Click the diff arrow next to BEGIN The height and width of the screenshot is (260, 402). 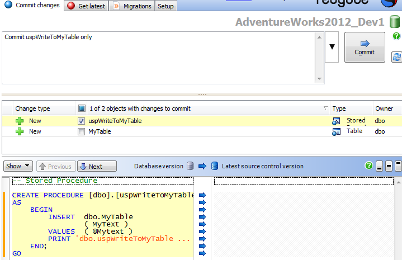point(202,210)
